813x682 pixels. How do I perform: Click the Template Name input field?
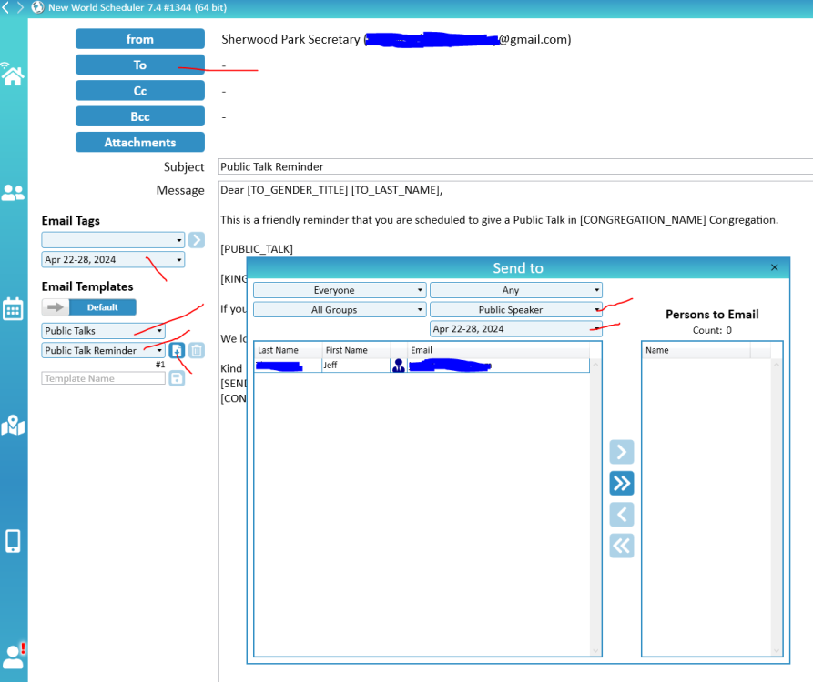[103, 378]
